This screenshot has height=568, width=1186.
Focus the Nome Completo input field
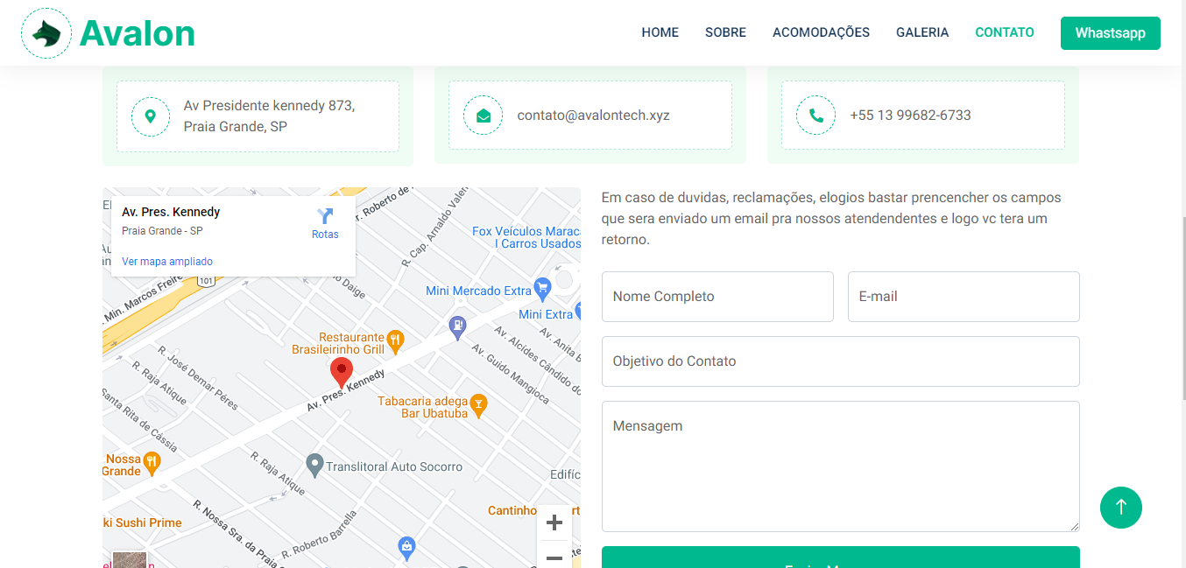[x=717, y=297]
